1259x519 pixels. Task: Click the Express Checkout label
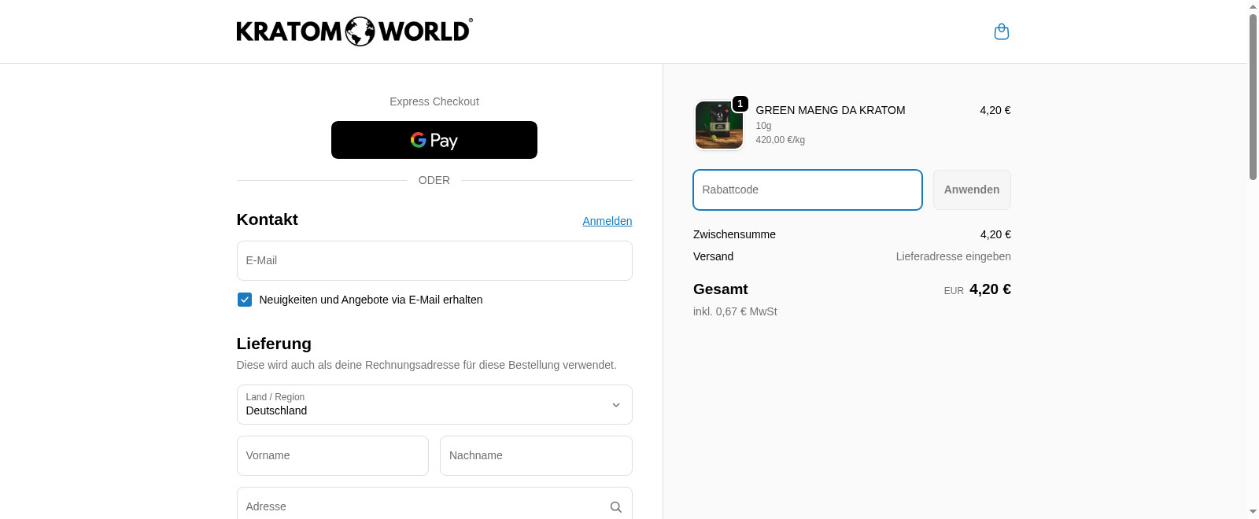(x=434, y=101)
